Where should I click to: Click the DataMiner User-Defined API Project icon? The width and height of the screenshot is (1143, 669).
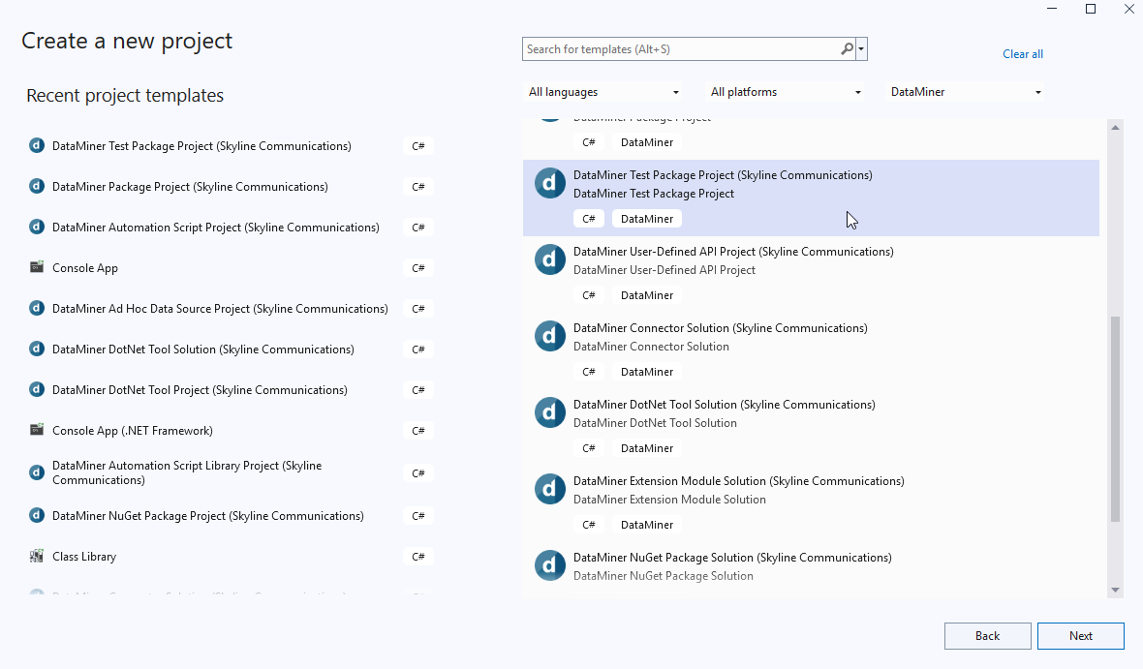pyautogui.click(x=549, y=259)
